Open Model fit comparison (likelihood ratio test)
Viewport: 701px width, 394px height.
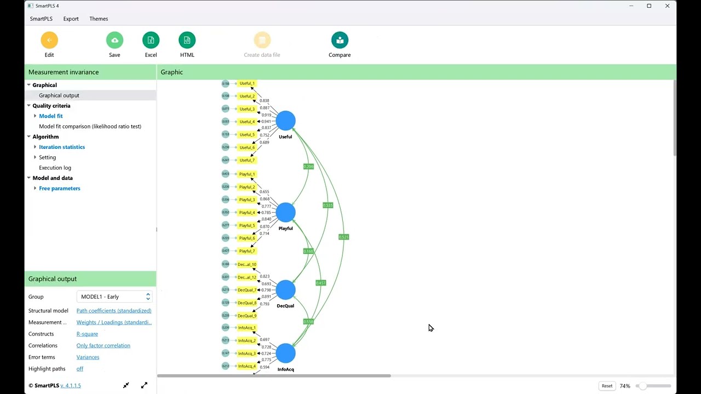click(90, 126)
